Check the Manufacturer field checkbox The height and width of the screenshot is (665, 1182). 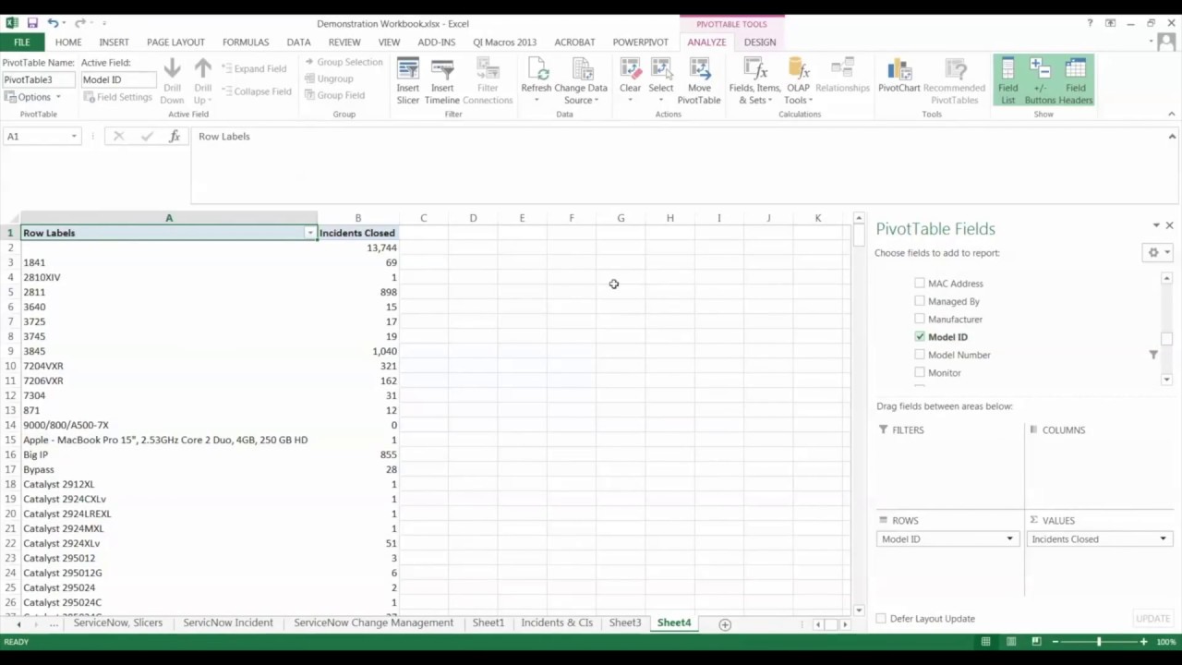click(x=920, y=320)
